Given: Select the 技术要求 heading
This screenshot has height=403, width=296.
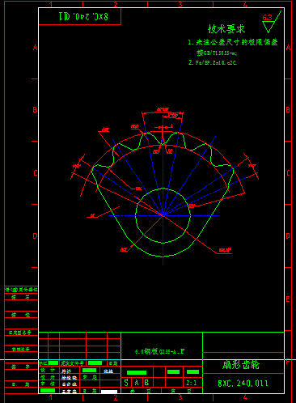Looking at the screenshot, I should 226,29.
